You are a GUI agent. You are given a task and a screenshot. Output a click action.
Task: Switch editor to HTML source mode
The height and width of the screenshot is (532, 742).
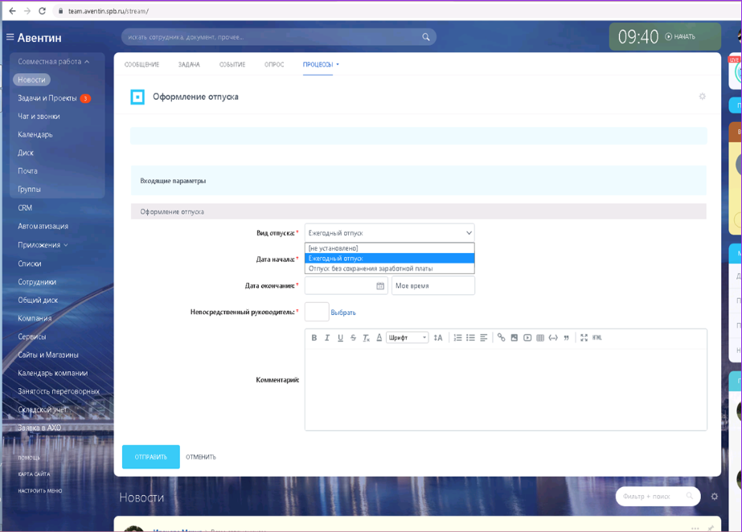click(597, 338)
